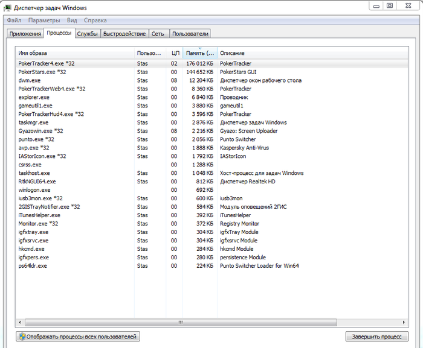
Task: Select the PokerTrackerWeb4.exe *32 process
Action: point(211,89)
